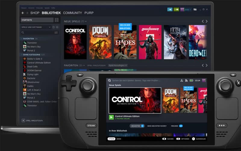Click the sidebar search field in the library
This screenshot has height=151, width=241.
(38, 33)
